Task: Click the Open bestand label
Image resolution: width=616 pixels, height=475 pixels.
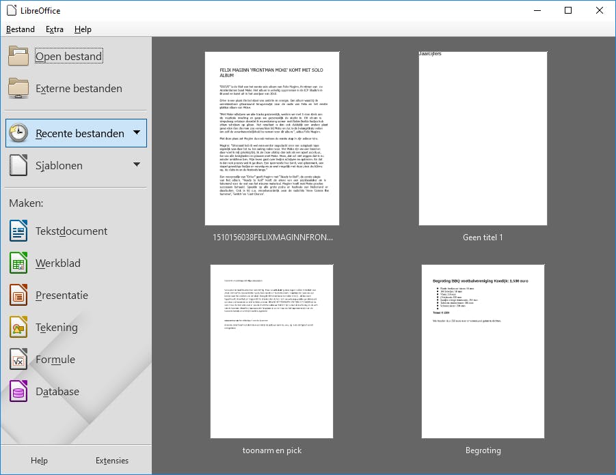Action: (69, 56)
